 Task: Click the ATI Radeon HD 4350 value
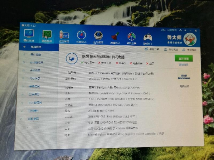click(x=101, y=111)
